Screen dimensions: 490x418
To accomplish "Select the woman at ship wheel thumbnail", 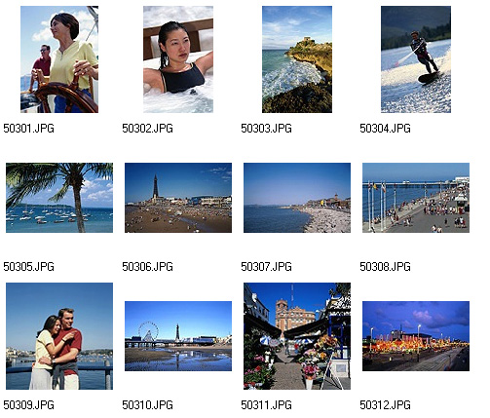I will (x=59, y=59).
